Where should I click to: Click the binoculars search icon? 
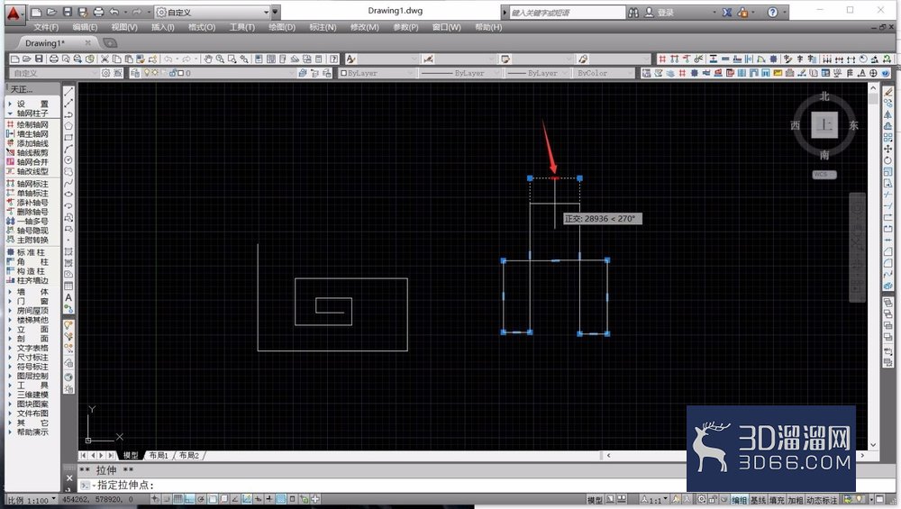click(633, 12)
